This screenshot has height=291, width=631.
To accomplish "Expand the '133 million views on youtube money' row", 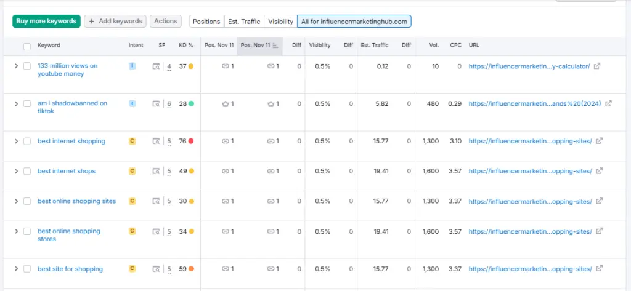I will click(17, 66).
